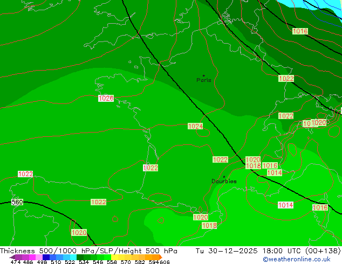Image resolution: width=342 pixels, height=264 pixels.
Task: Pick the dark blue legend swatch
Action: pos(46,257)
